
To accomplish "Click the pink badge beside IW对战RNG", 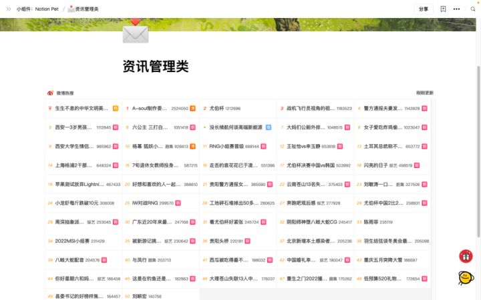I will [x=178, y=203].
